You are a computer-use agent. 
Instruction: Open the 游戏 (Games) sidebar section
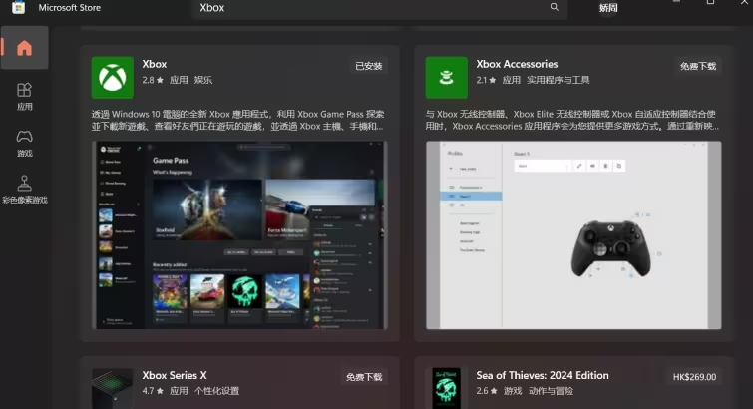pyautogui.click(x=25, y=144)
